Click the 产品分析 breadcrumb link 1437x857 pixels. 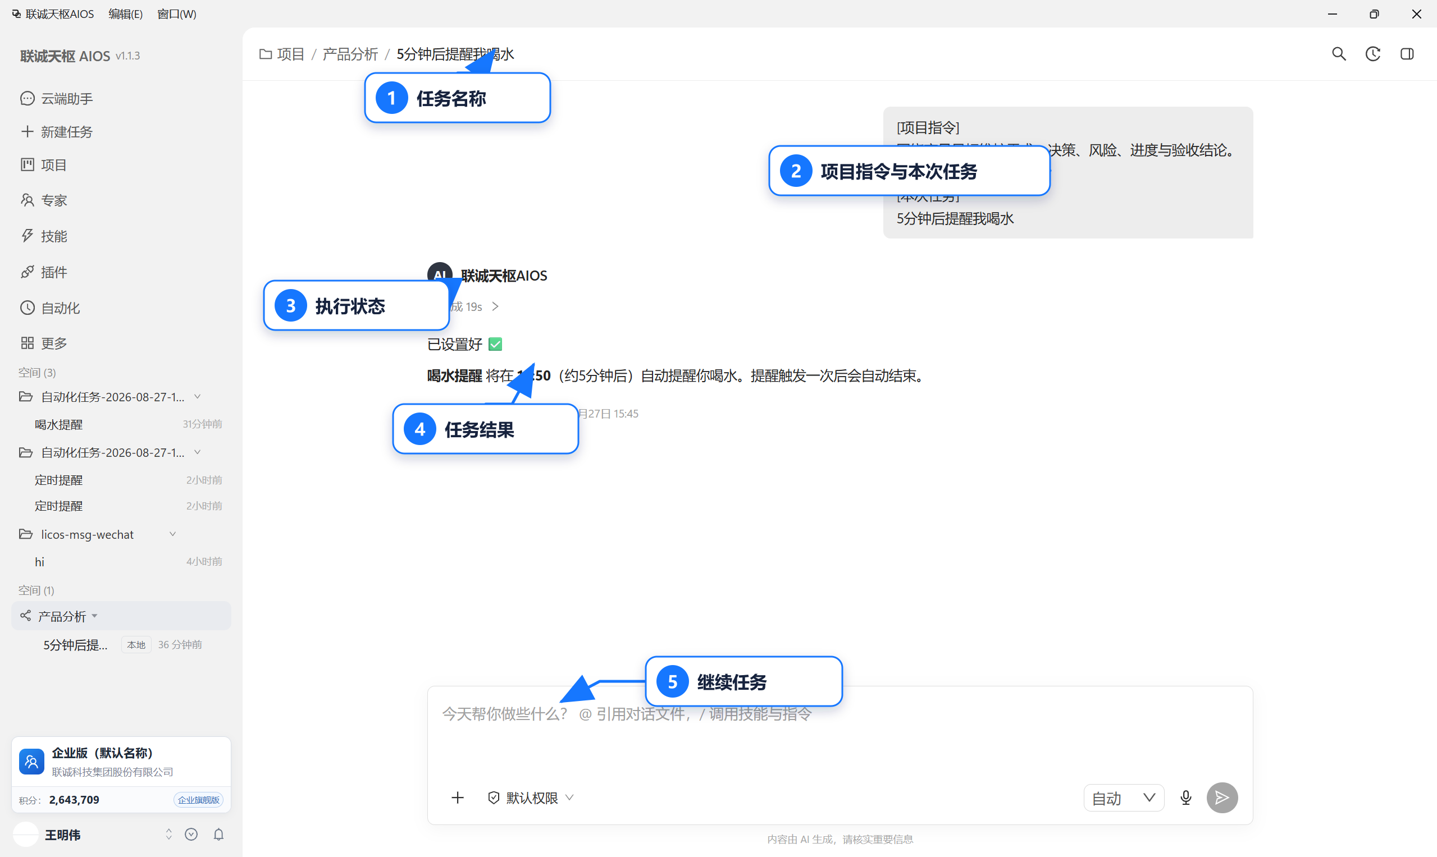tap(350, 54)
